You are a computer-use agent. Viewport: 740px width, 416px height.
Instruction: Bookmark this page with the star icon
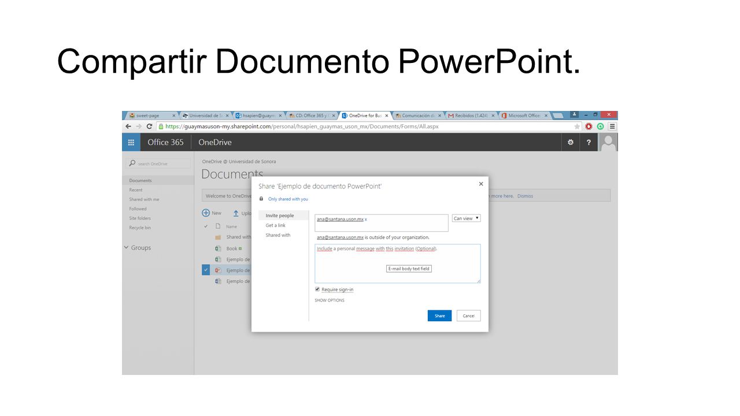[577, 127]
